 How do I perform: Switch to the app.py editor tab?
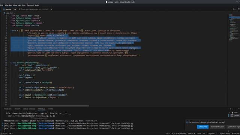point(9,9)
